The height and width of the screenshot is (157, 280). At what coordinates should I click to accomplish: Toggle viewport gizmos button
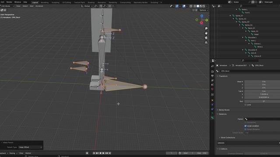(x=177, y=6)
